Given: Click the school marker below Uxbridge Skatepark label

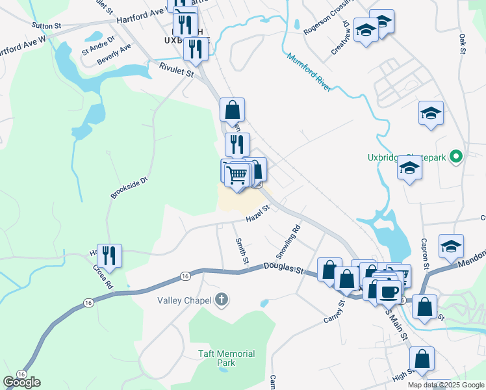Looking at the screenshot, I should point(409,170).
